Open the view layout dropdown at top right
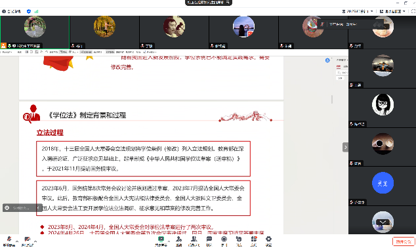Image resolution: width=416 pixels, height=250 pixels. [x=392, y=11]
